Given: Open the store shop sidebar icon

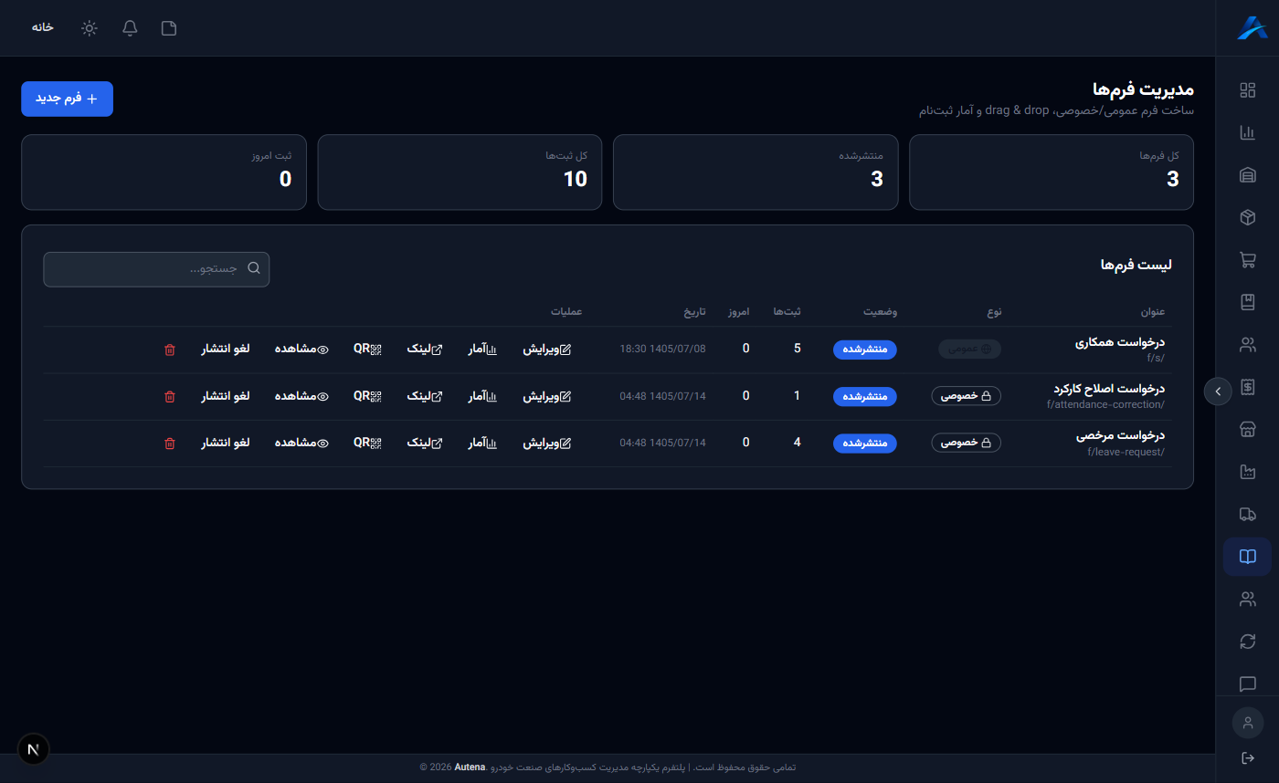Looking at the screenshot, I should (x=1247, y=429).
